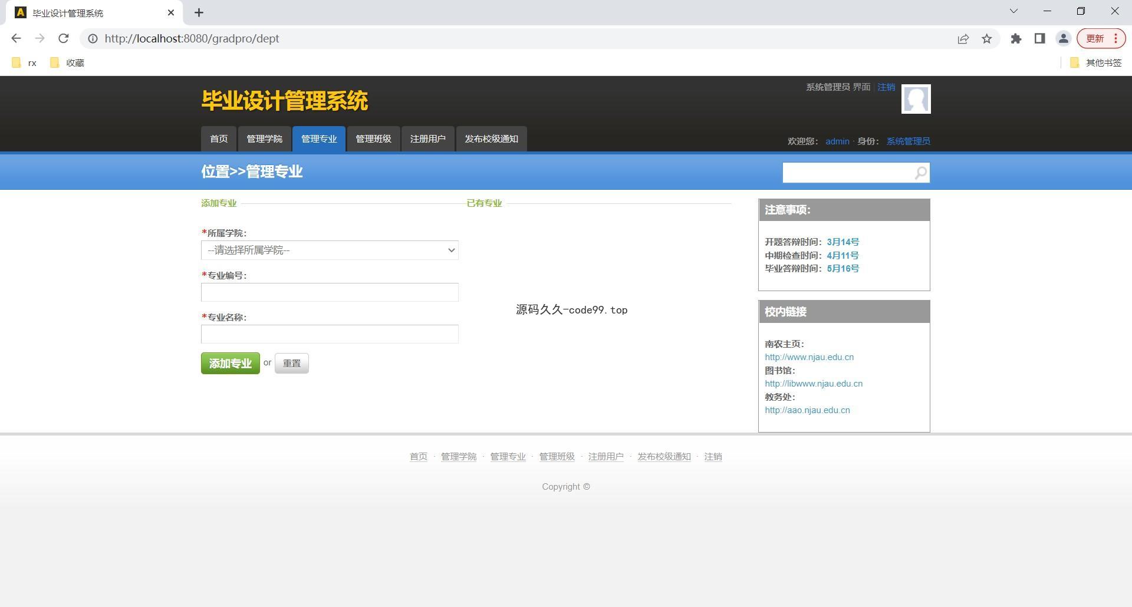
Task: Reload the page with refresh icon
Action: 64,38
